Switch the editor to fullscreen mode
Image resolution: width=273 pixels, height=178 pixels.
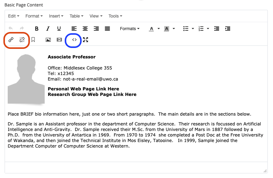coord(85,40)
